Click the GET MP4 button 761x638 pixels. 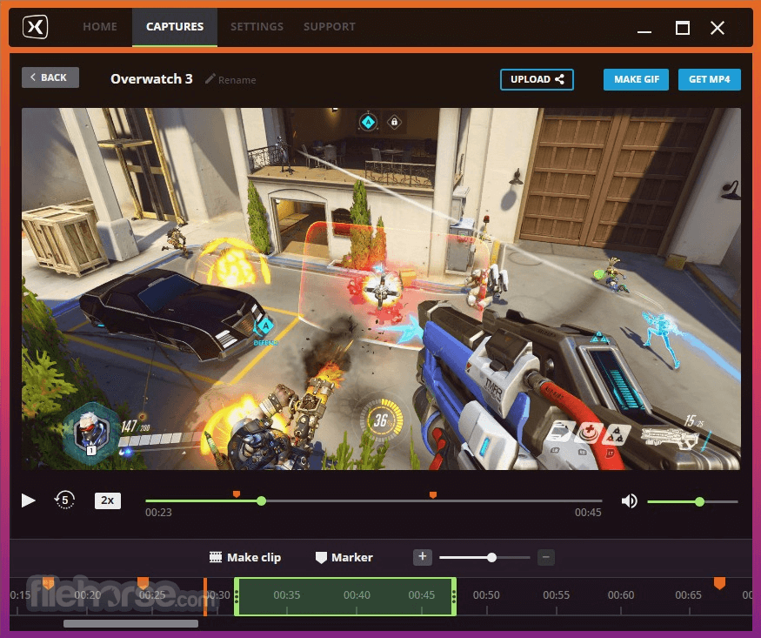tap(709, 79)
